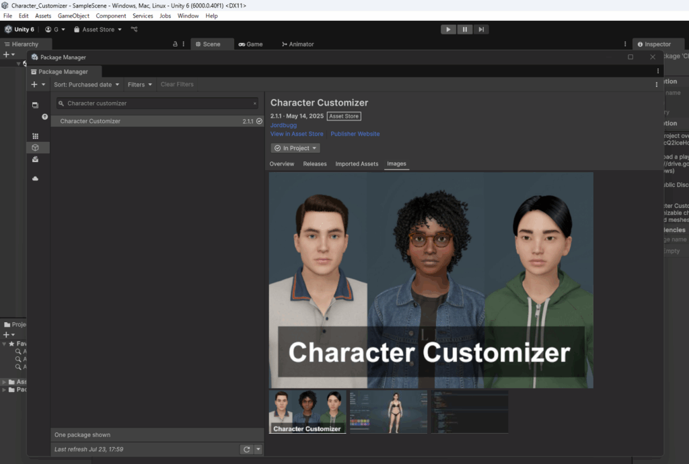Screen dimensions: 689x464
Task: Open the Filters dropdown
Action: click(x=140, y=84)
